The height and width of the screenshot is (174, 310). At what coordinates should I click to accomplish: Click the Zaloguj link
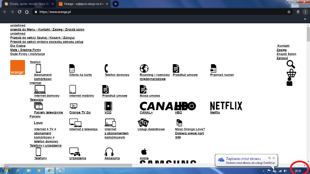tap(282, 58)
